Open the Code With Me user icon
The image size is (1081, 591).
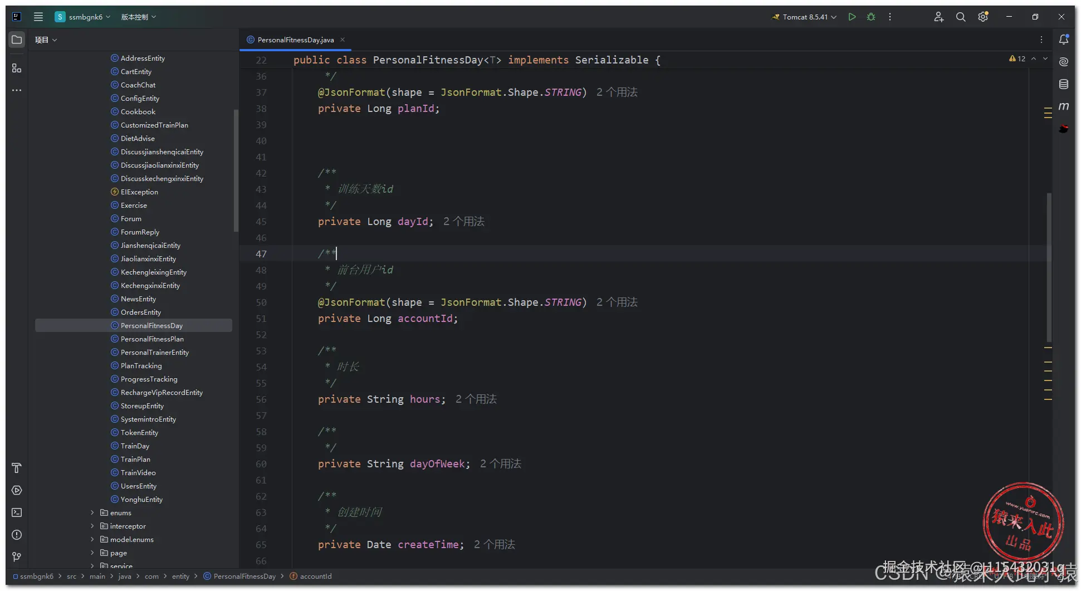tap(938, 17)
